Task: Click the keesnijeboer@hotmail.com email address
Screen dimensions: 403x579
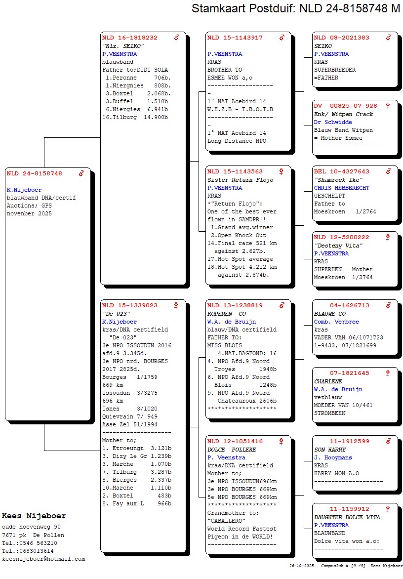Action: pyautogui.click(x=43, y=559)
